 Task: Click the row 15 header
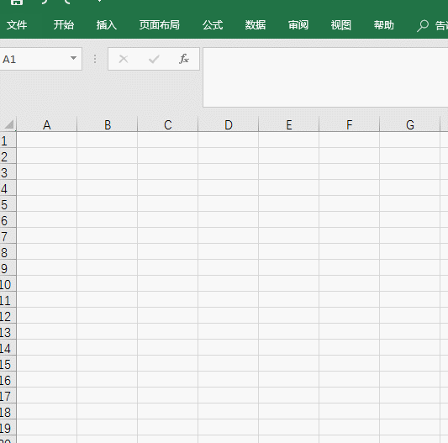pyautogui.click(x=8, y=364)
